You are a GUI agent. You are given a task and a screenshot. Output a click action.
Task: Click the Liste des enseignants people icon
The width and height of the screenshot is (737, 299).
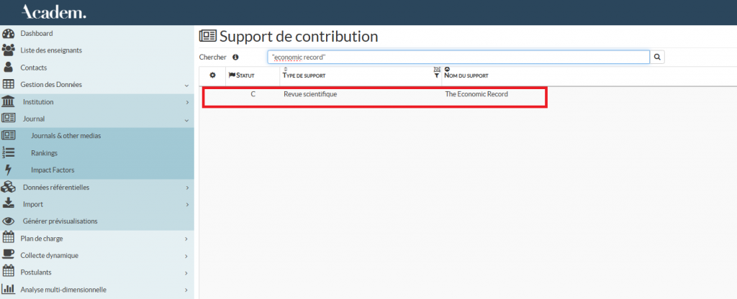click(x=9, y=50)
